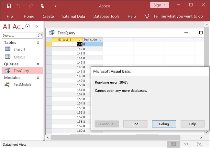210x148 pixels.
Task: Open Test code column filter dropdown
Action: pyautogui.click(x=100, y=40)
